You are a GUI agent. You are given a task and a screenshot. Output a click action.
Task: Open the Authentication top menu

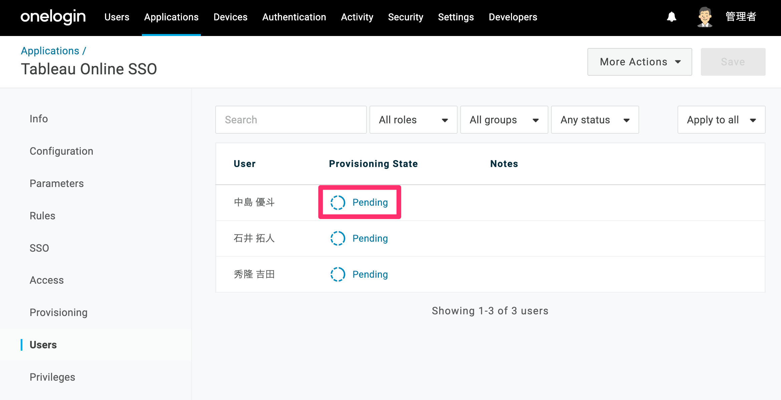(x=294, y=17)
